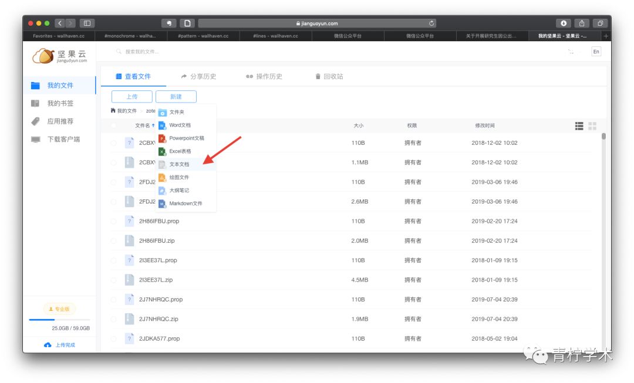Viewport: 634px width, 383px height.
Task: Click the 专业版 upgrade badge
Action: pyautogui.click(x=60, y=309)
